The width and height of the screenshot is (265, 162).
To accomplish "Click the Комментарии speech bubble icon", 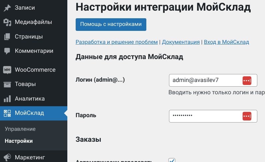I will click(7, 51).
